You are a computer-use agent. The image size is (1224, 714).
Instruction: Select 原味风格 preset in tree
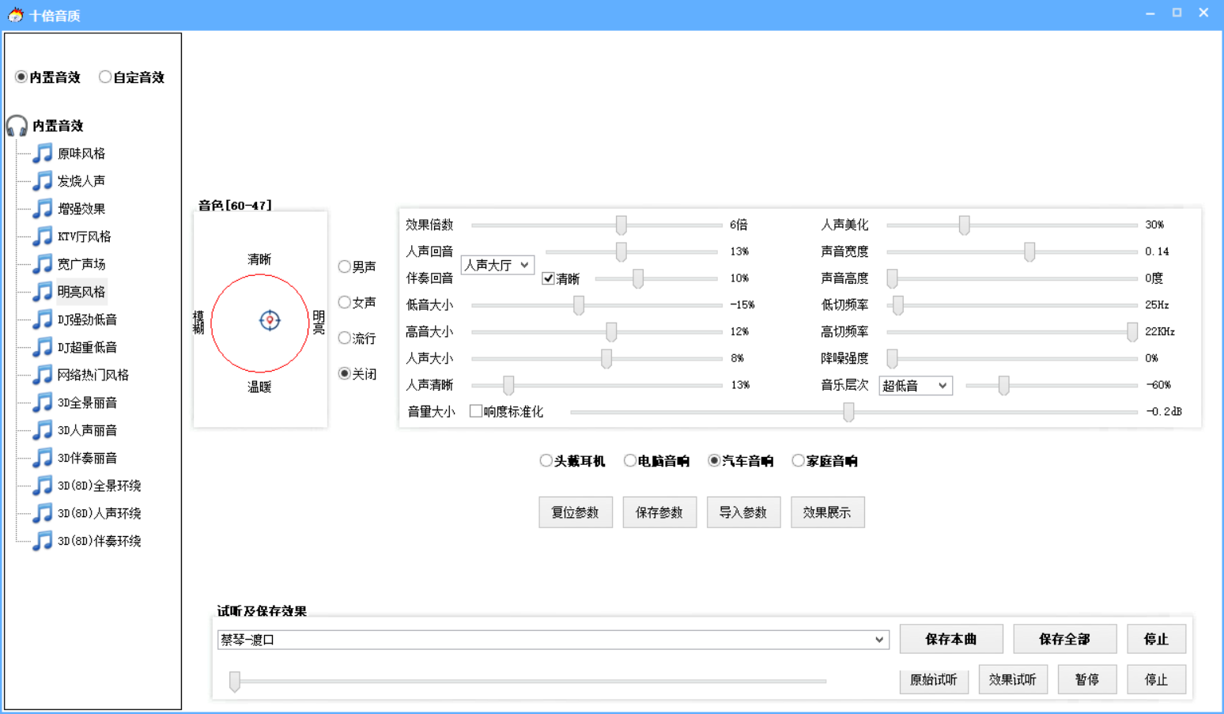click(x=81, y=153)
